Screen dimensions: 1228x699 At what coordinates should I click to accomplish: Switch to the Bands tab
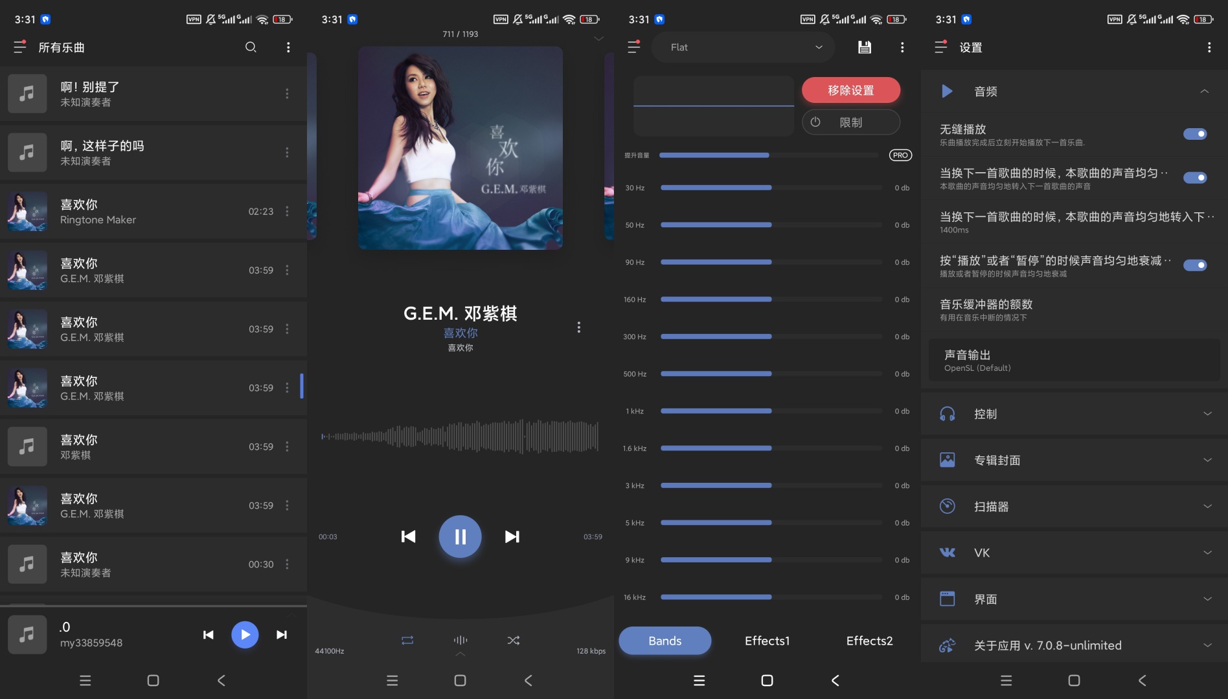point(665,641)
